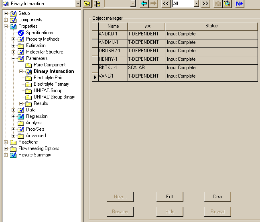Expand the Prop-Sets tree node
Image resolution: width=260 pixels, height=222 pixels.
13,129
